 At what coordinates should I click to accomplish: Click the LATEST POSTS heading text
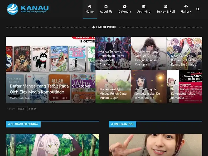point(106,27)
